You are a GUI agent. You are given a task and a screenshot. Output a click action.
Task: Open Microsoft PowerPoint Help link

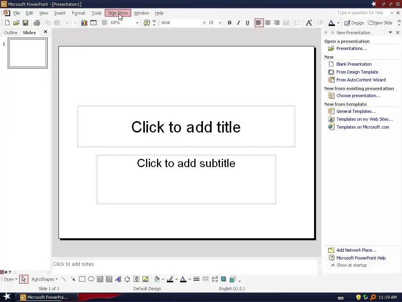(x=361, y=258)
